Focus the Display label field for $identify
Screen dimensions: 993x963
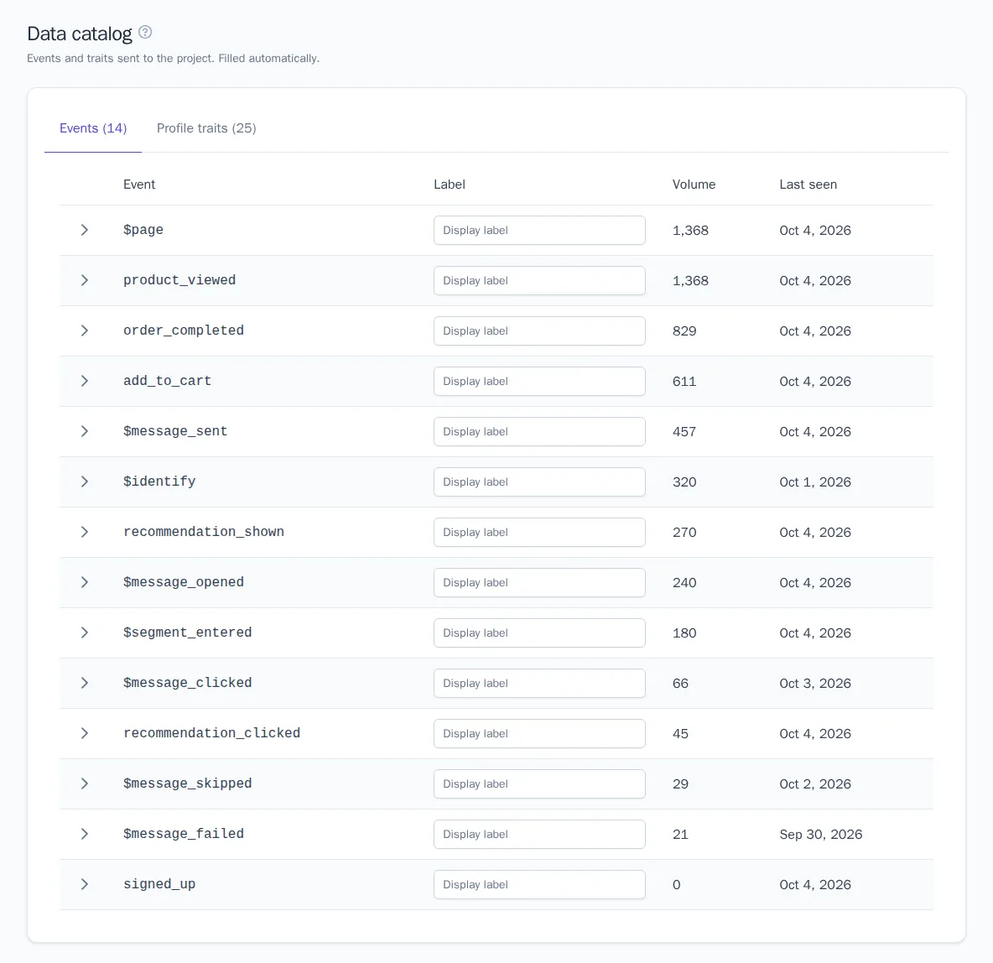pos(539,482)
